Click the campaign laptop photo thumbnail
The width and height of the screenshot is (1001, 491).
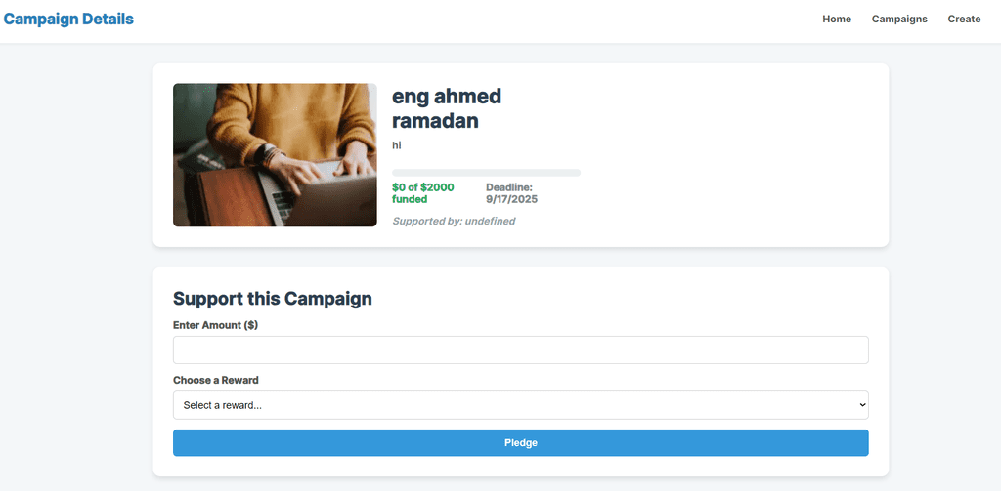coord(275,155)
